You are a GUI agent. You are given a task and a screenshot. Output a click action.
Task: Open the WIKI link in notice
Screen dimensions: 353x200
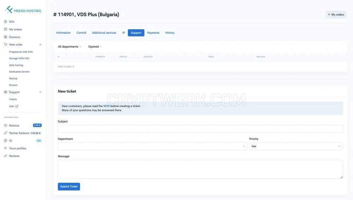[107, 106]
